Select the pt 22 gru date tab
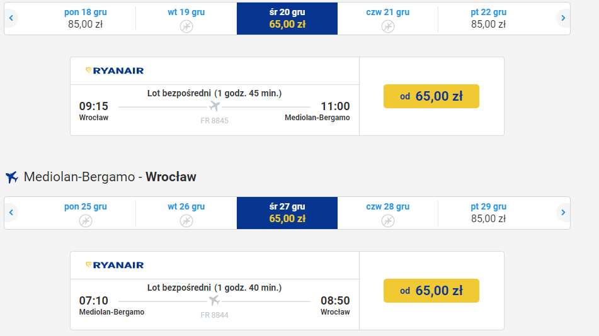The width and height of the screenshot is (599, 336). click(x=488, y=18)
